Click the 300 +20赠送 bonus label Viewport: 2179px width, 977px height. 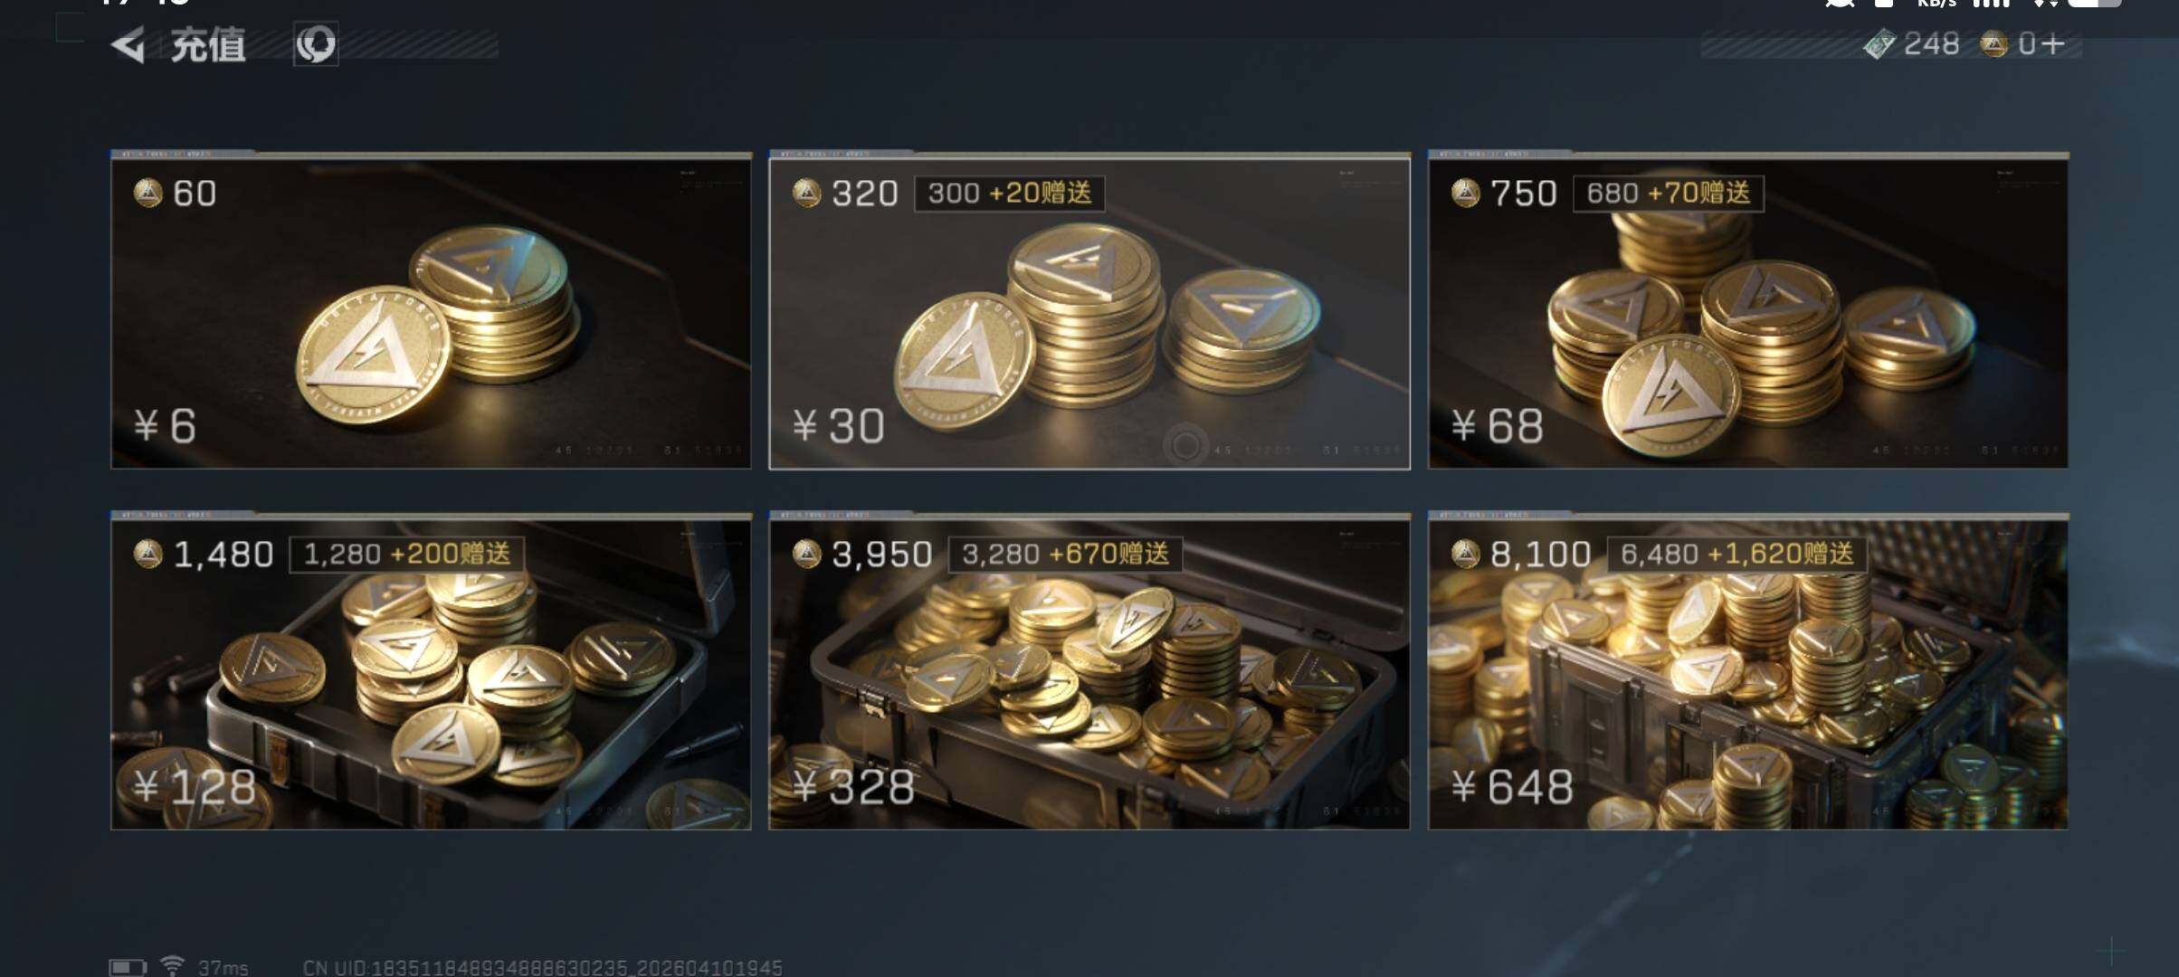pos(1010,193)
